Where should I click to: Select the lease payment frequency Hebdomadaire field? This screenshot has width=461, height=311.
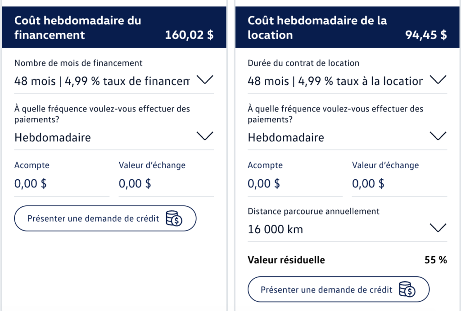point(347,138)
